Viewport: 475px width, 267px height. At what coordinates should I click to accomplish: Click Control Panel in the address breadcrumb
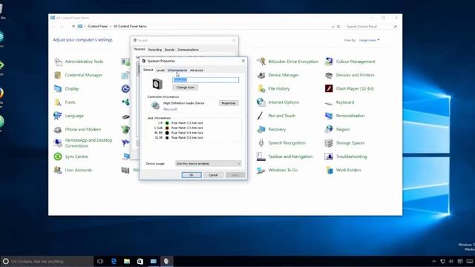[97, 27]
